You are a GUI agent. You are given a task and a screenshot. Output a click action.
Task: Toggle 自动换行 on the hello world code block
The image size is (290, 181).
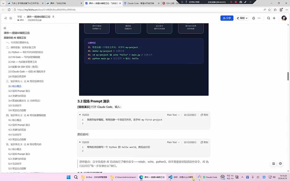[190, 142]
